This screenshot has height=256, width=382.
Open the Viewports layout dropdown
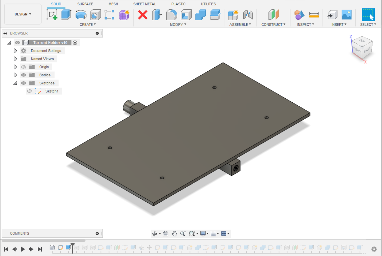point(225,234)
